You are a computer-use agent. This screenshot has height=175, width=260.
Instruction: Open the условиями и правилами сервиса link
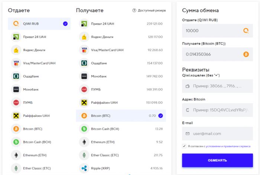(x=228, y=146)
